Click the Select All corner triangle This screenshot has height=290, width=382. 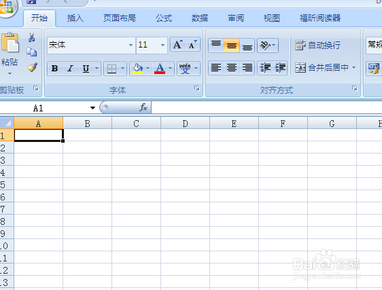[7, 123]
